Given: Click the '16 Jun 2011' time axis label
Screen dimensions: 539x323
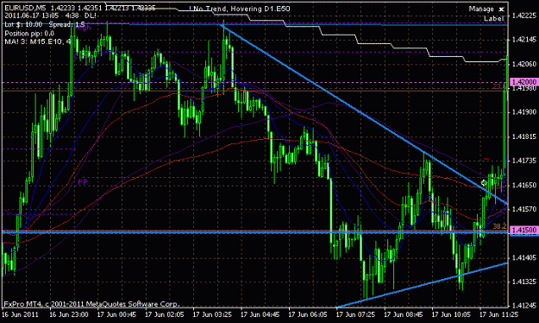Looking at the screenshot, I should coord(21,314).
